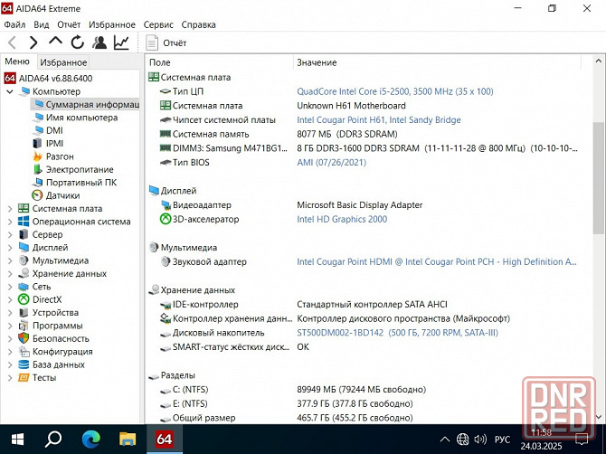Open the user icon in the toolbar
Image resolution: width=606 pixels, height=454 pixels.
[x=99, y=43]
